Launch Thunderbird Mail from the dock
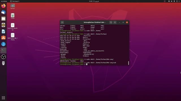Screen dimensions: 181x101 [x=3, y=12]
